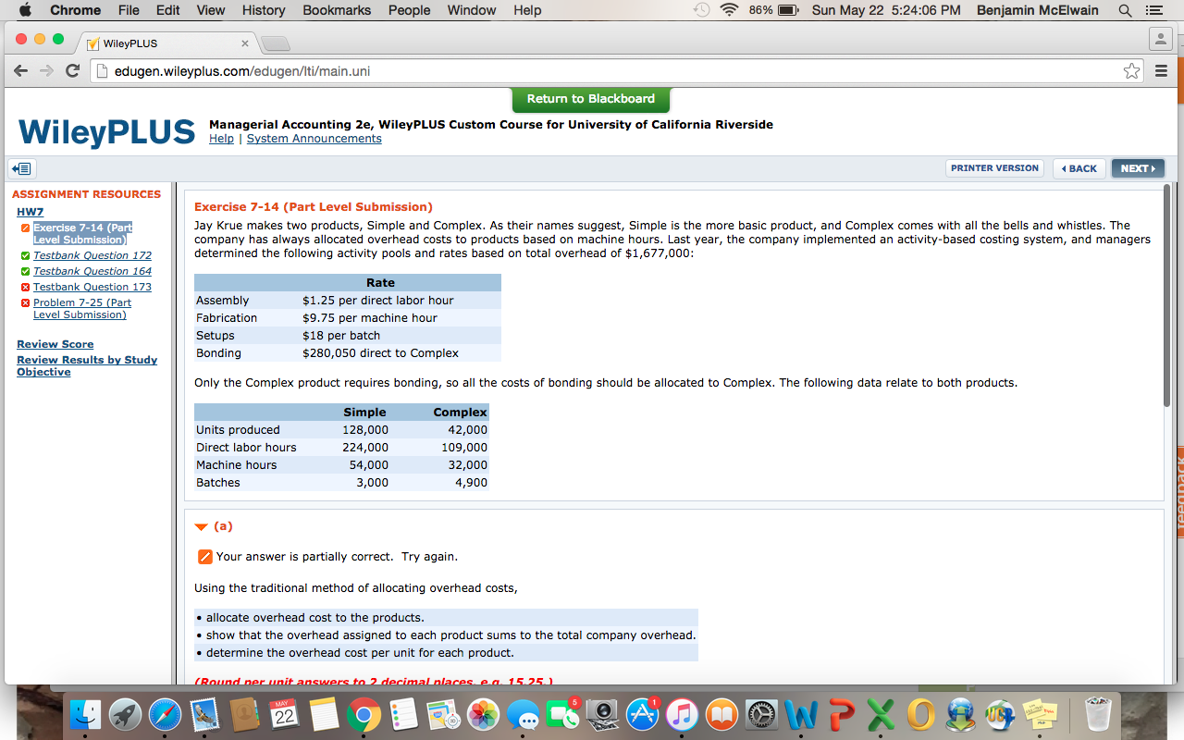Open Reminders from the dock
Screen dimensions: 1184x740
tap(404, 714)
